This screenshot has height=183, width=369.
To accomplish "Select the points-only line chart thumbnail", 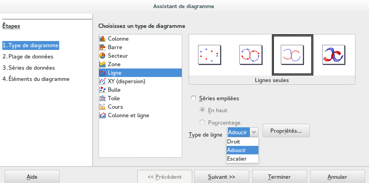I will (x=209, y=54).
